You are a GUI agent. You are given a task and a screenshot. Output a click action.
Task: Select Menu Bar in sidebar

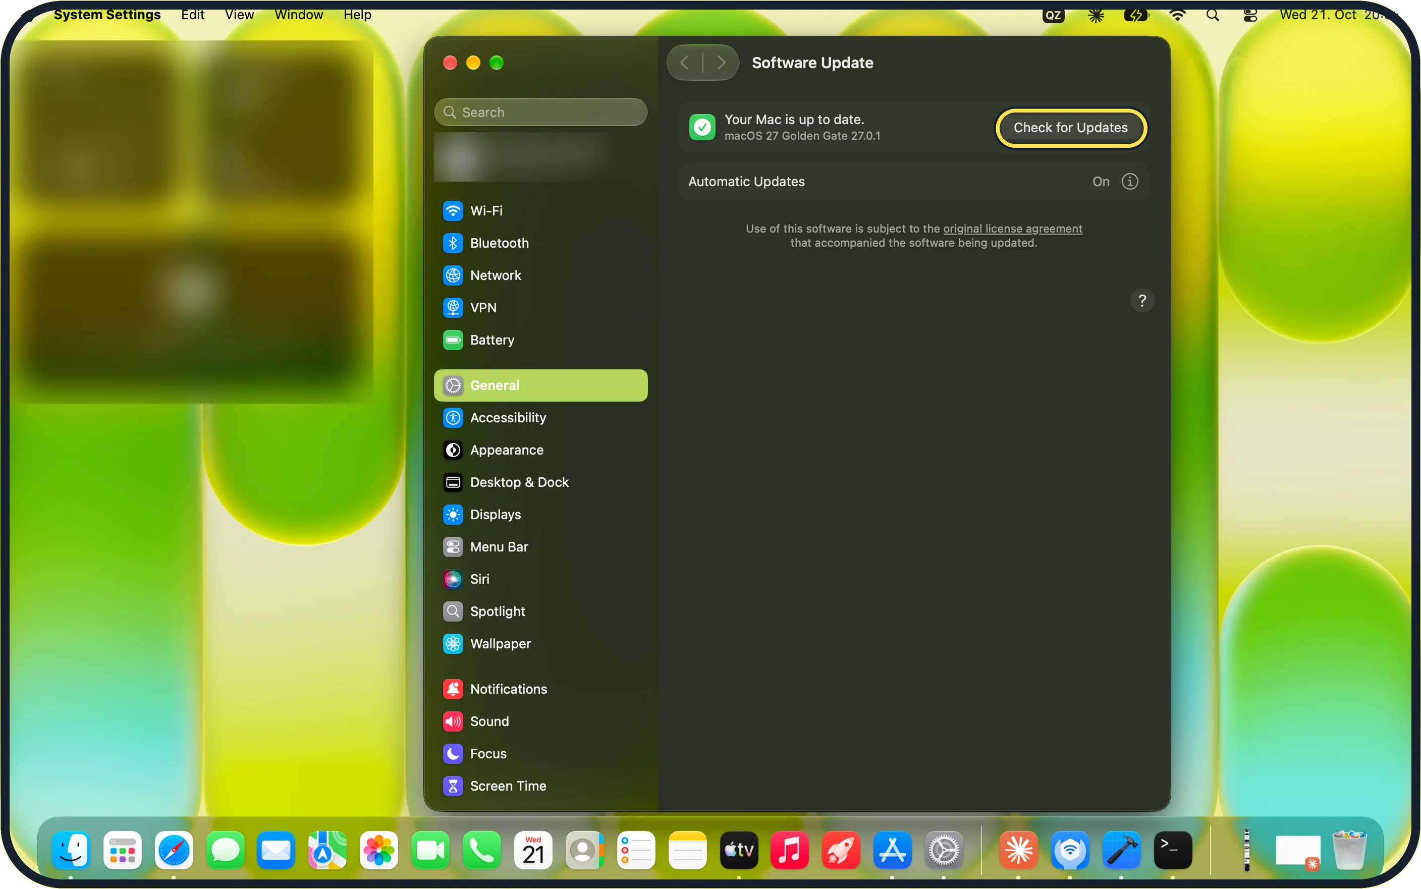[x=540, y=547]
